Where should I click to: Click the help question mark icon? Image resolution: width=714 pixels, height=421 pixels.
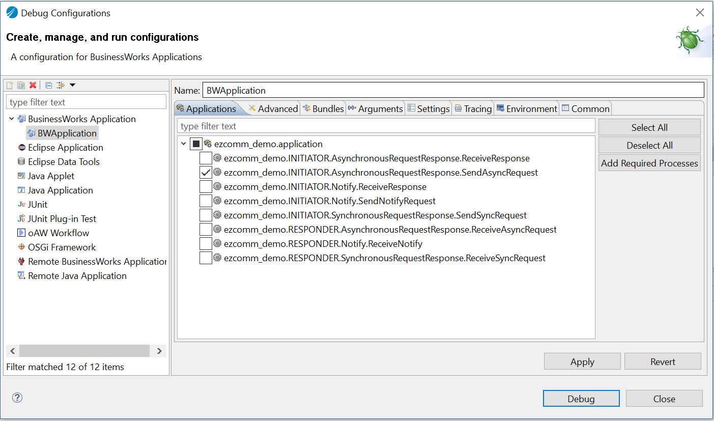point(17,398)
